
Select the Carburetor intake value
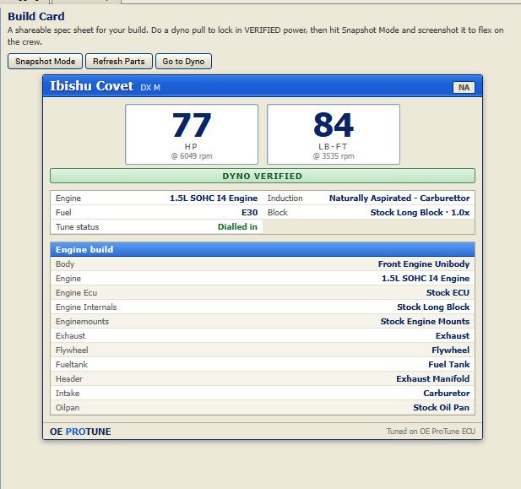[446, 394]
